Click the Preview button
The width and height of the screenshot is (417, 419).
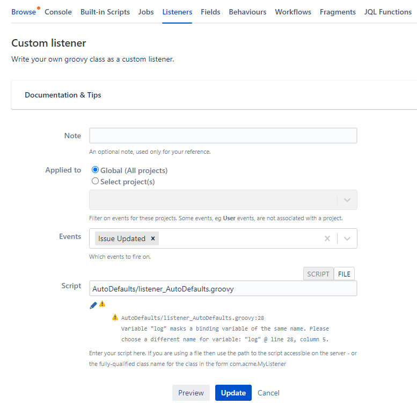click(x=191, y=393)
